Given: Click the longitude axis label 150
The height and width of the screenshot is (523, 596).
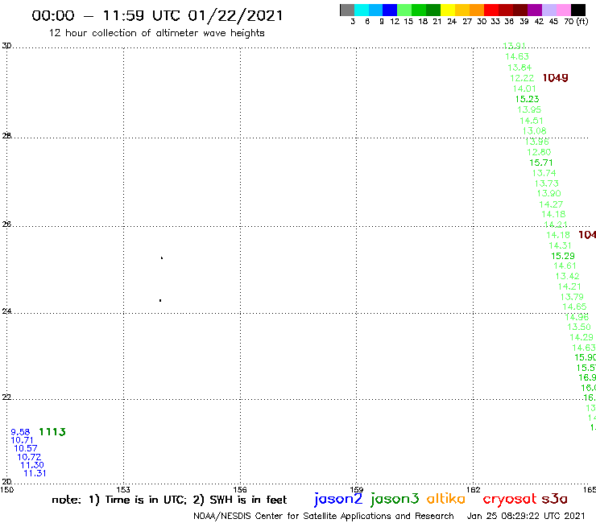Looking at the screenshot, I should coord(6,490).
